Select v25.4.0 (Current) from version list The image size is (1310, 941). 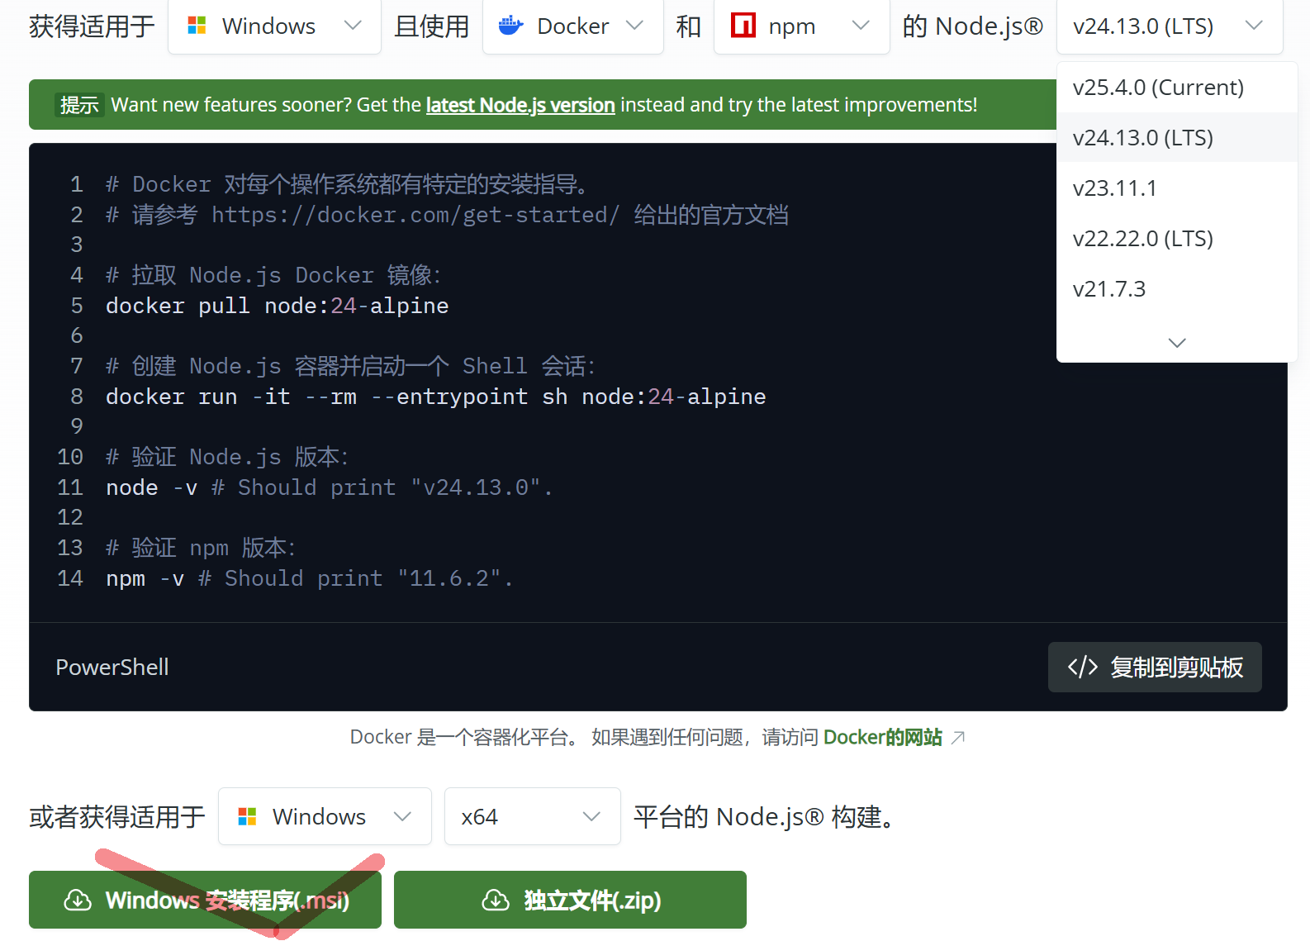click(x=1177, y=88)
